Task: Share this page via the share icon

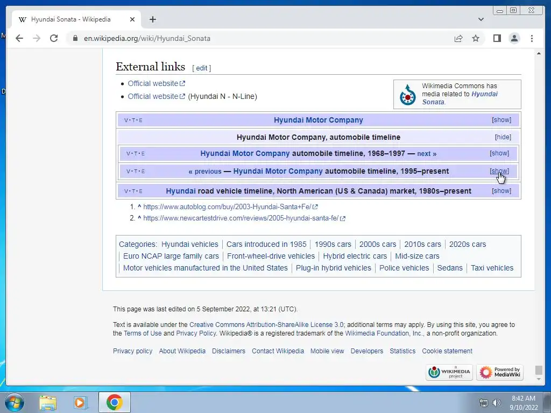Action: (458, 38)
